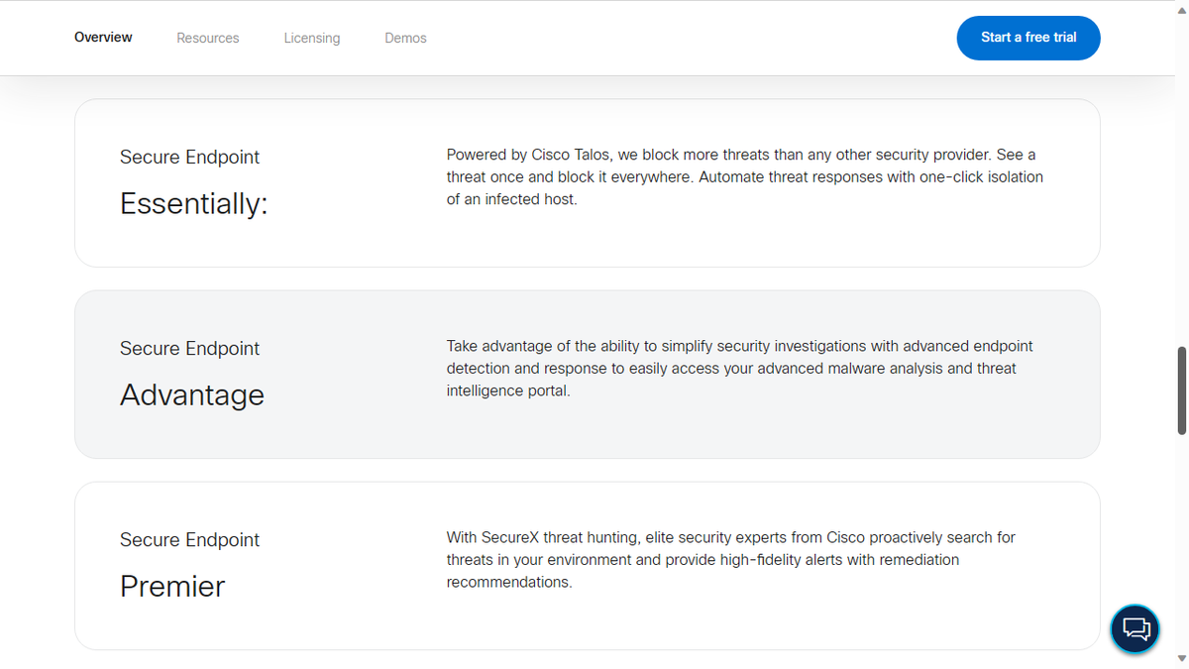Screen dimensions: 1189x669
Task: Click the SecureX threat hunting description
Action: click(x=730, y=559)
